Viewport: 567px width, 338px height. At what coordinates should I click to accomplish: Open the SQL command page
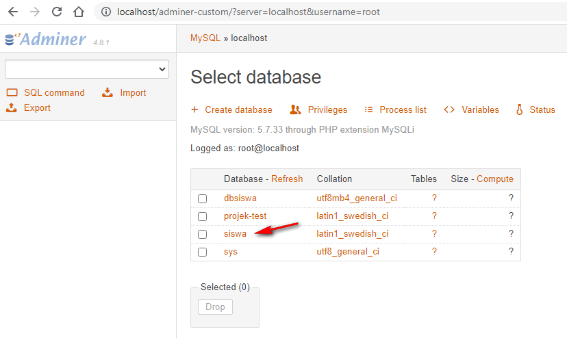(x=54, y=92)
